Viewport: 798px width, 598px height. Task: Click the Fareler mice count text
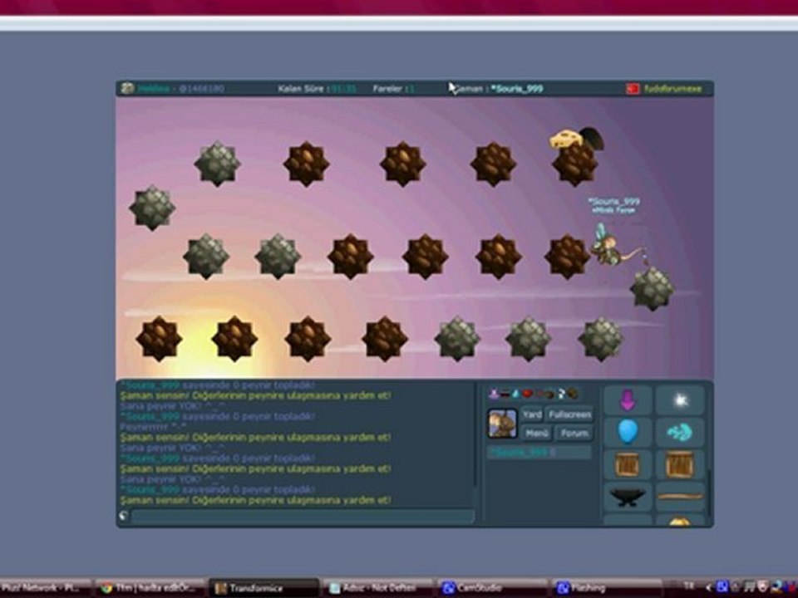coord(394,89)
